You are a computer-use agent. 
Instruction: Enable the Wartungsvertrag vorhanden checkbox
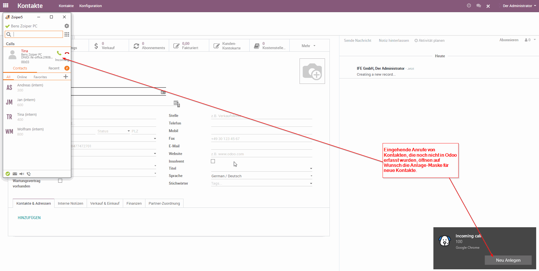60,181
